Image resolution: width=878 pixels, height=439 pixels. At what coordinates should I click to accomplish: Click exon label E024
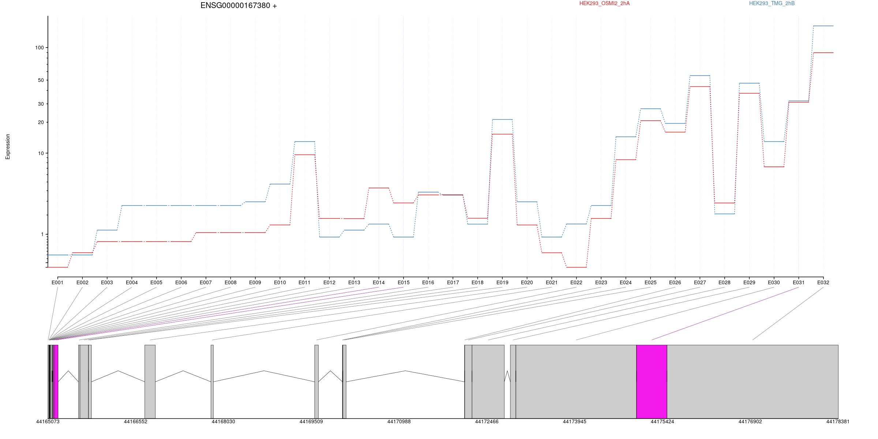coord(626,282)
